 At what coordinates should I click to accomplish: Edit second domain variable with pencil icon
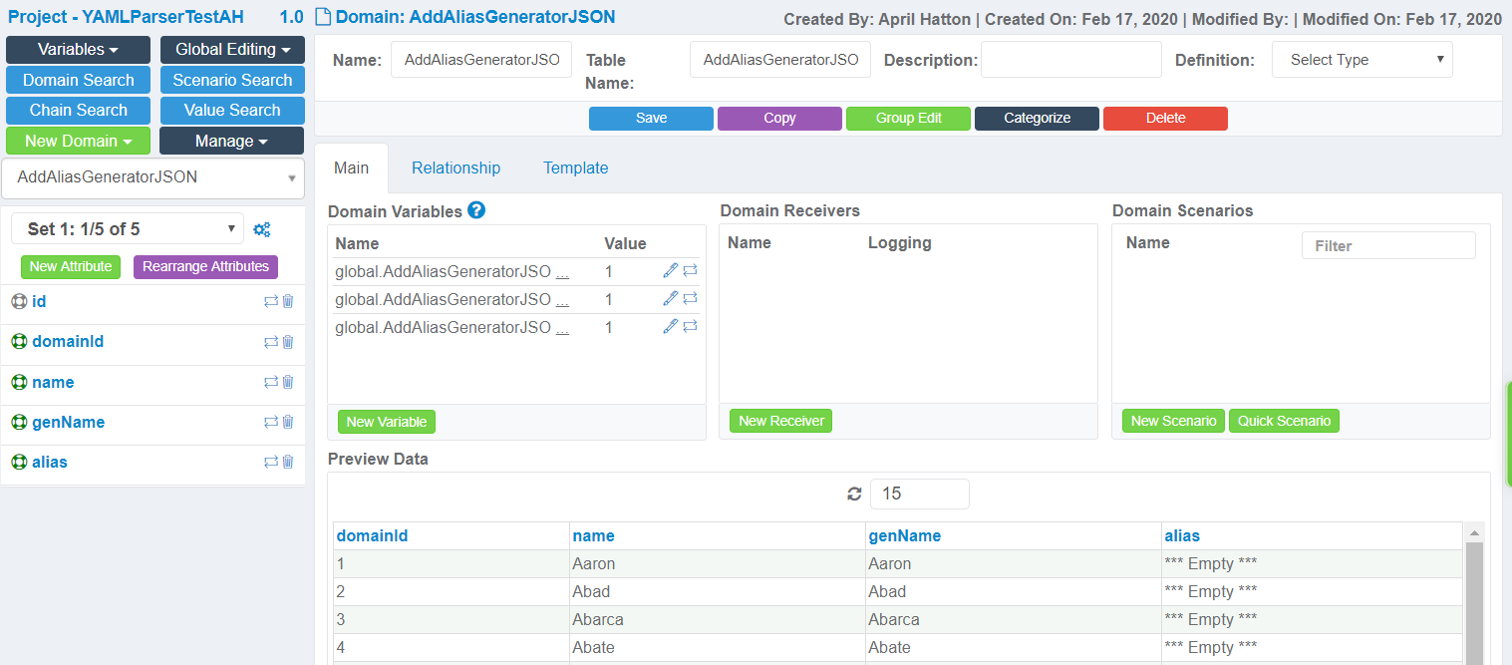click(671, 298)
